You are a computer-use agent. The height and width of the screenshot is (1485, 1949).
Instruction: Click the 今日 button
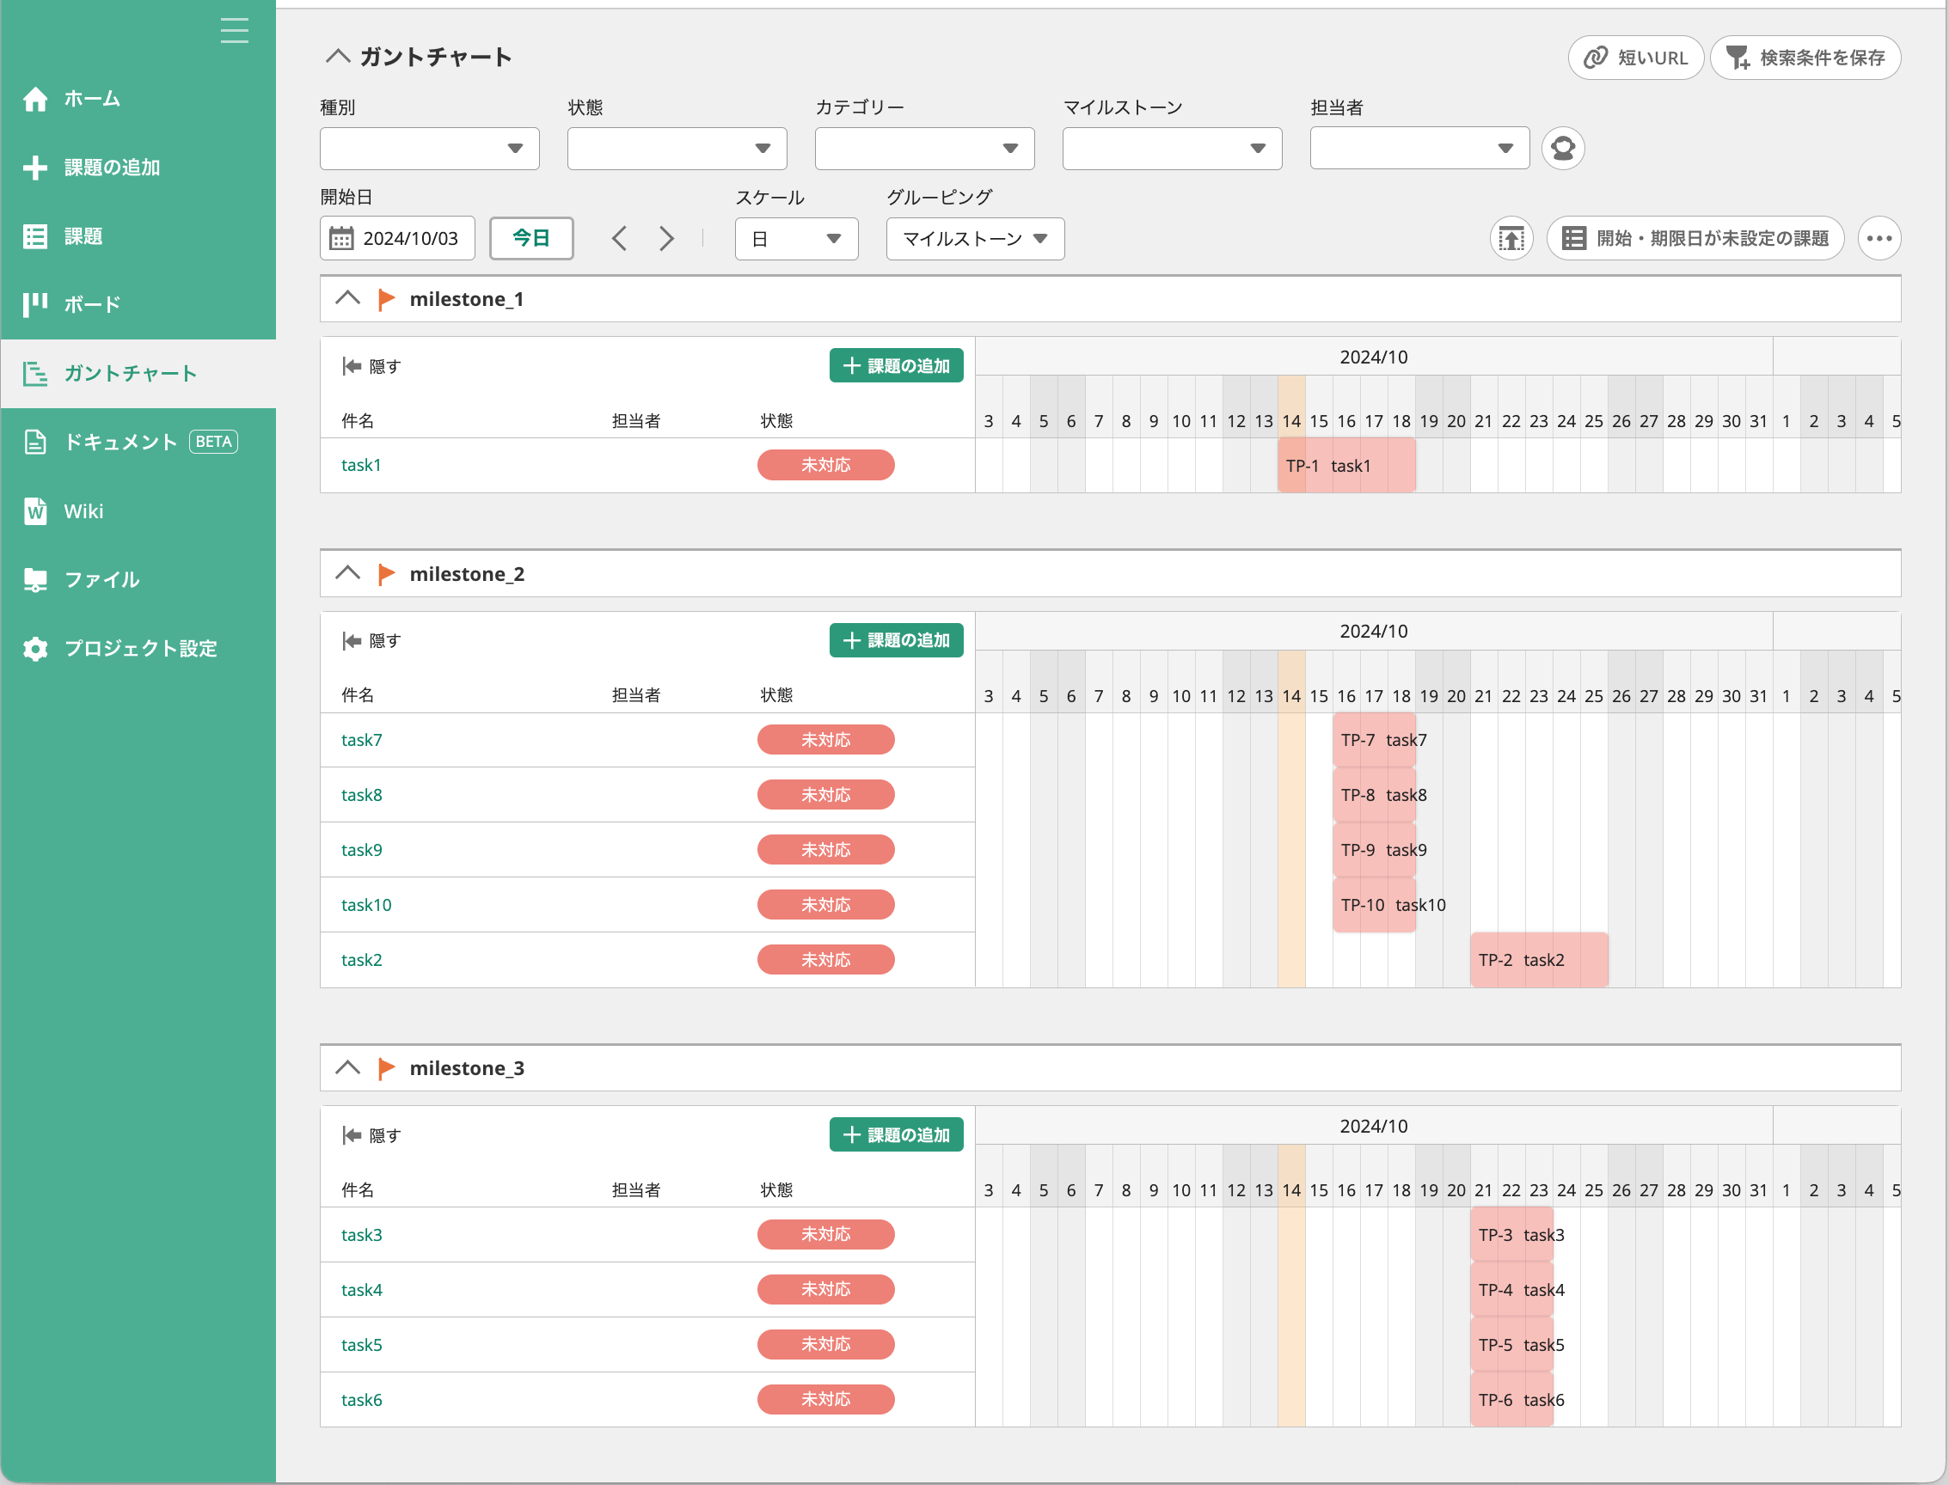530,239
